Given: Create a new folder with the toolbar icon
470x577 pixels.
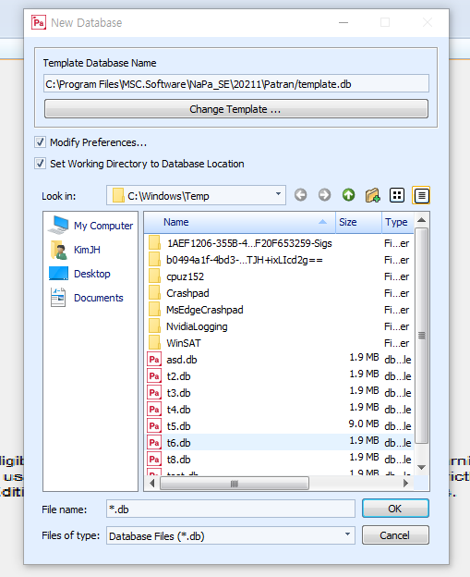Looking at the screenshot, I should pyautogui.click(x=373, y=195).
